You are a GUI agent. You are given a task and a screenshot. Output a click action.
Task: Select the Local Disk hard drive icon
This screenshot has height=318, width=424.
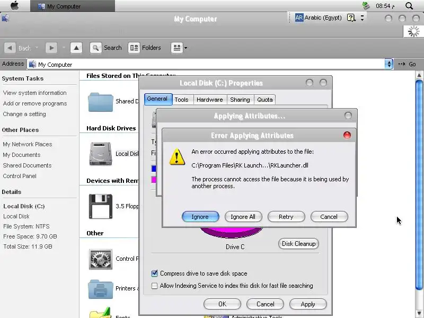(x=100, y=154)
